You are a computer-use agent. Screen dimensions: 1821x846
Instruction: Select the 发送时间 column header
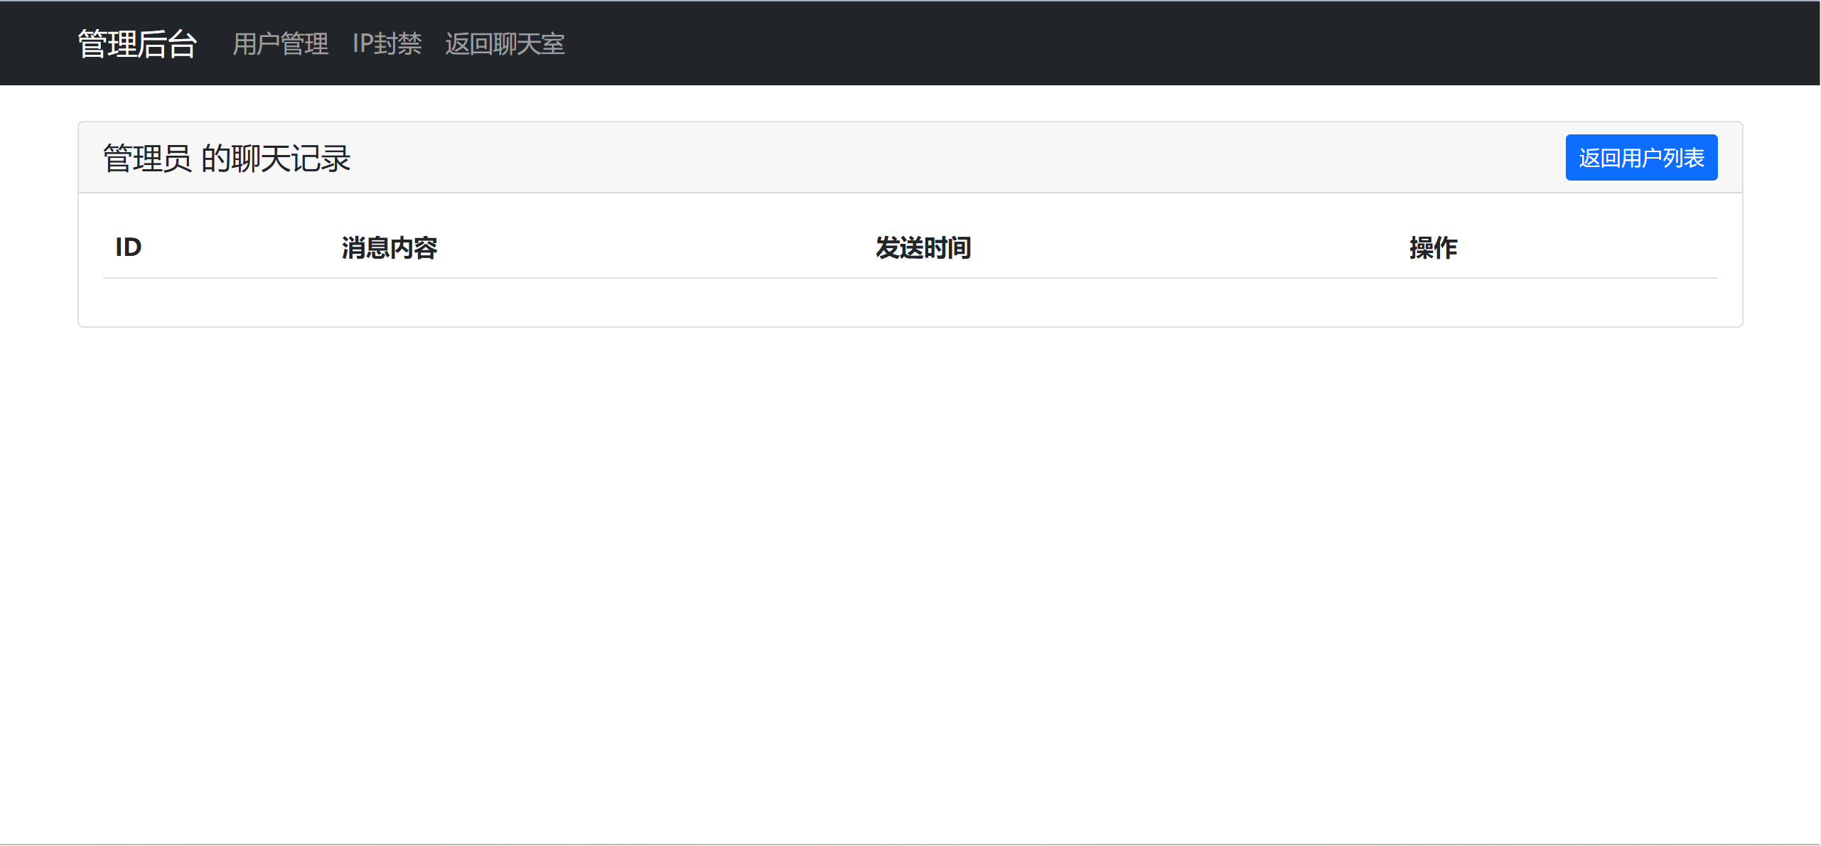coord(924,247)
